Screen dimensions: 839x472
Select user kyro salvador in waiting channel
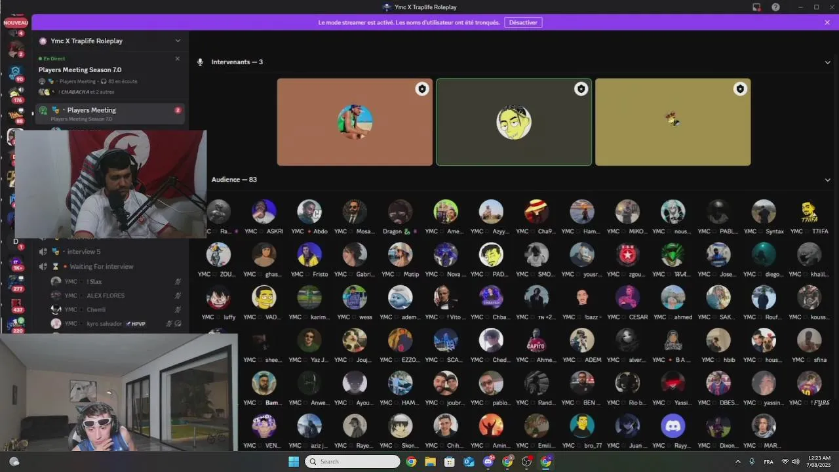tap(115, 324)
